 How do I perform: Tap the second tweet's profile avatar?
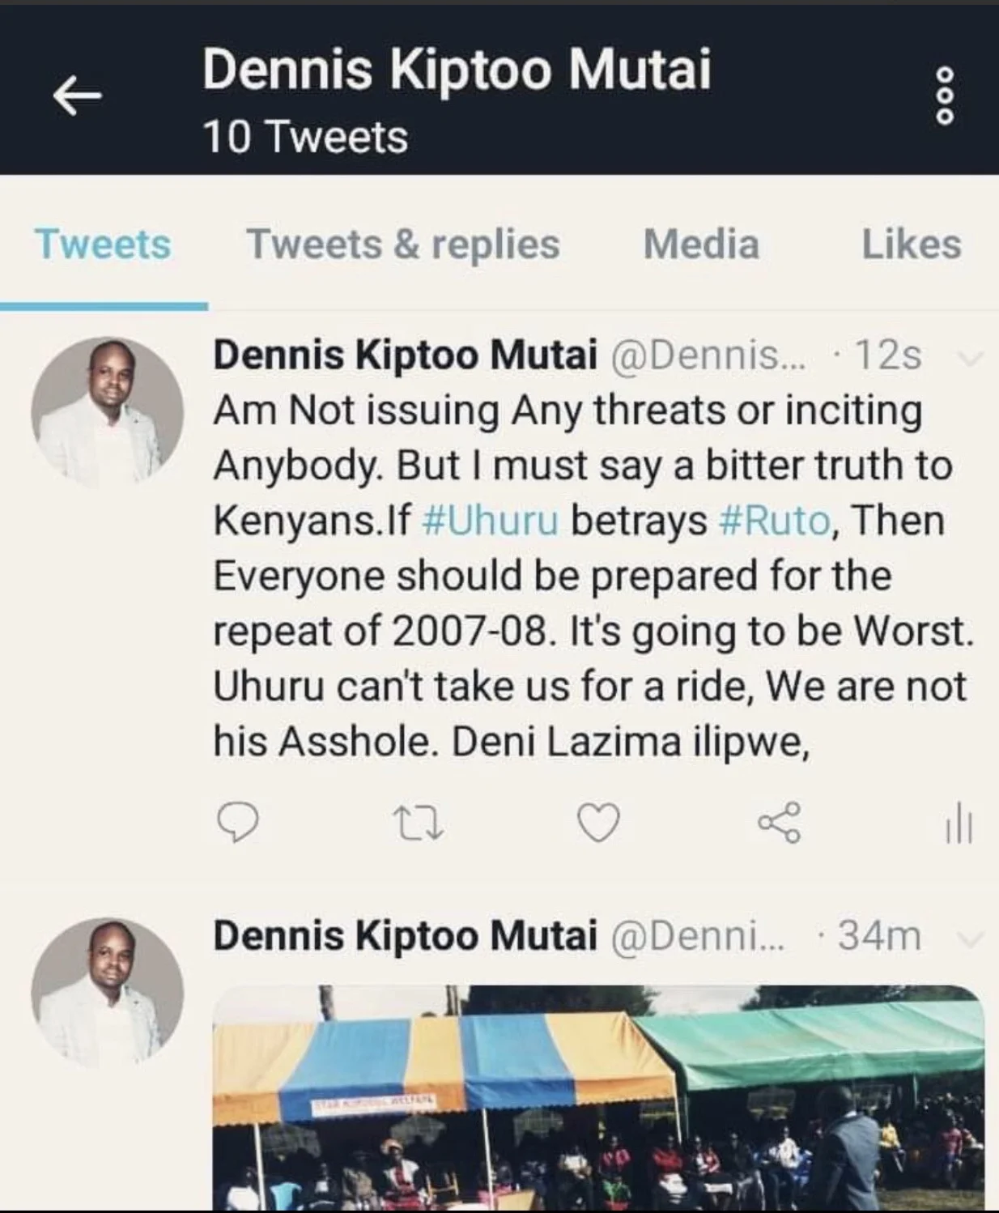click(x=107, y=993)
